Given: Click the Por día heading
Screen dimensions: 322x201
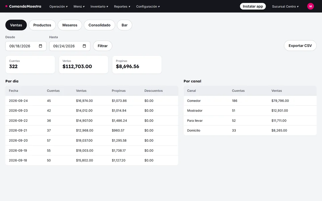Looking at the screenshot, I should click(12, 81).
